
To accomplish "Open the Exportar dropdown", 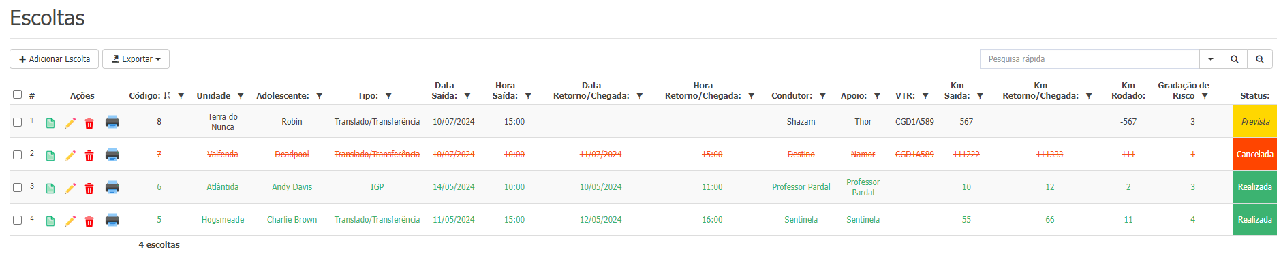I will tap(136, 59).
